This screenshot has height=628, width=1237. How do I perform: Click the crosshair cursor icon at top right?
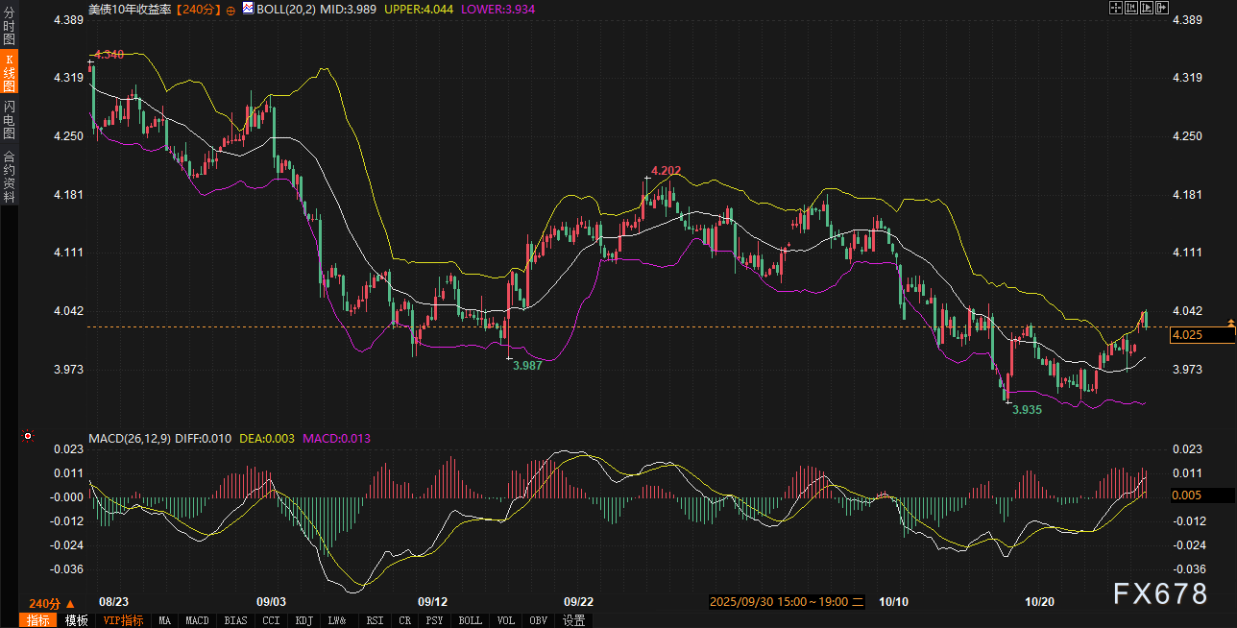tap(1116, 8)
